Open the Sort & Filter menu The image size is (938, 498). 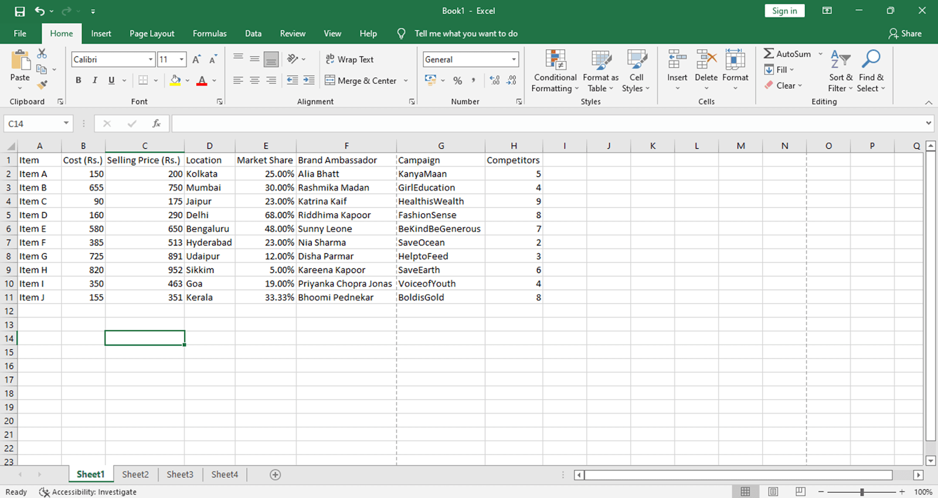pos(841,71)
